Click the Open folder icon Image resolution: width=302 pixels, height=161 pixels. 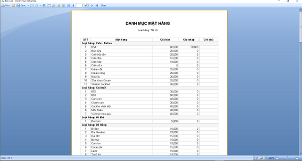pyautogui.click(x=13, y=6)
